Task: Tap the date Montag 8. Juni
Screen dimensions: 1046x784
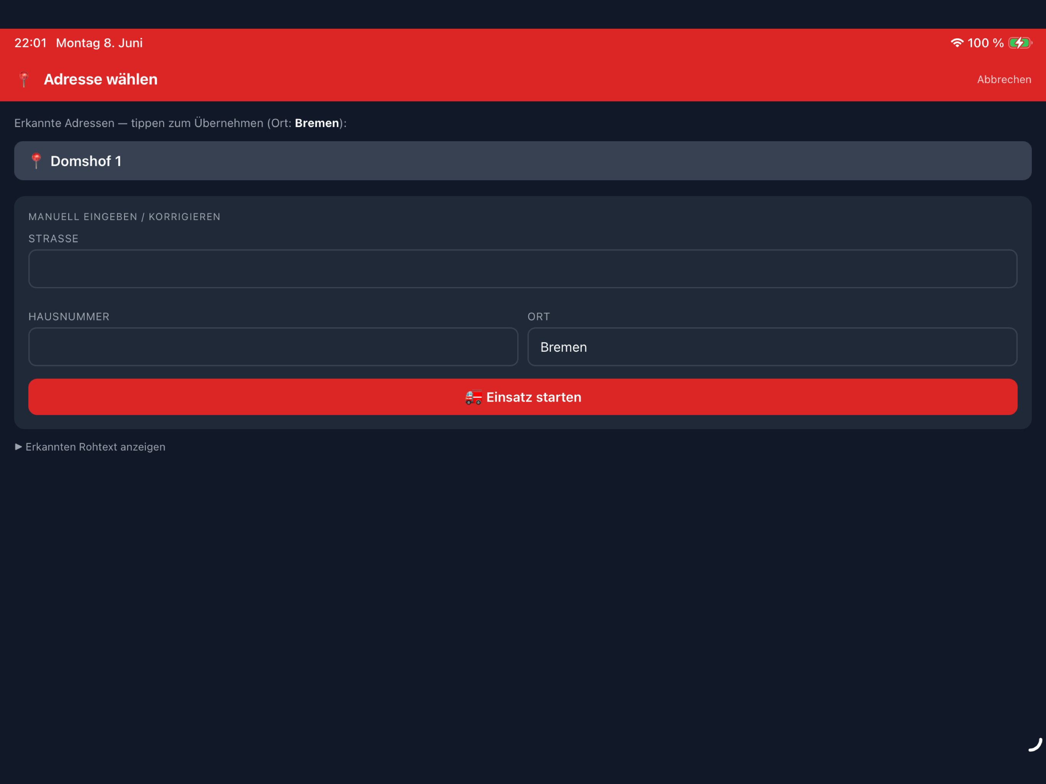Action: pos(99,42)
